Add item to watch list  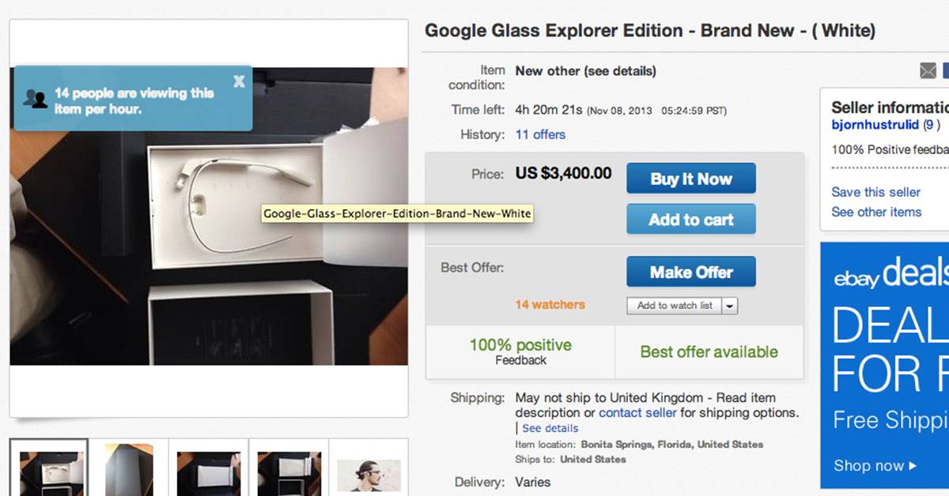pyautogui.click(x=674, y=306)
